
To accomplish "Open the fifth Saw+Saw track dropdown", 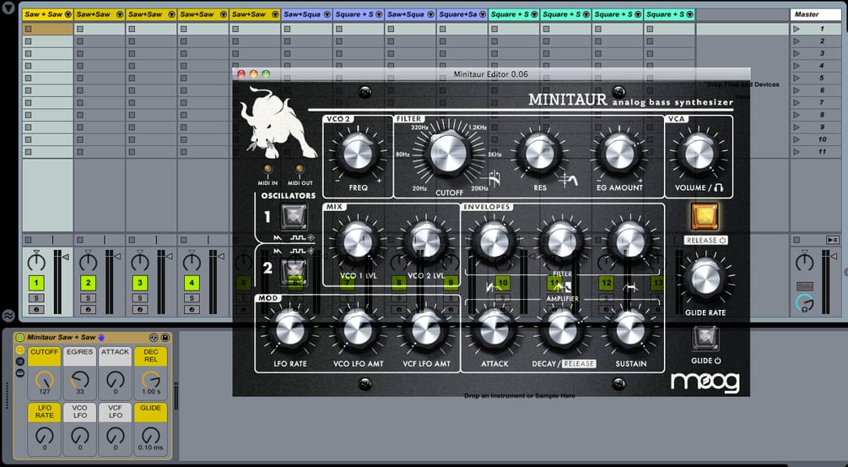I will click(x=276, y=14).
